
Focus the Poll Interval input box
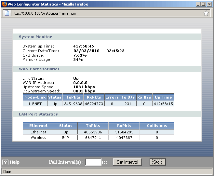93,162
